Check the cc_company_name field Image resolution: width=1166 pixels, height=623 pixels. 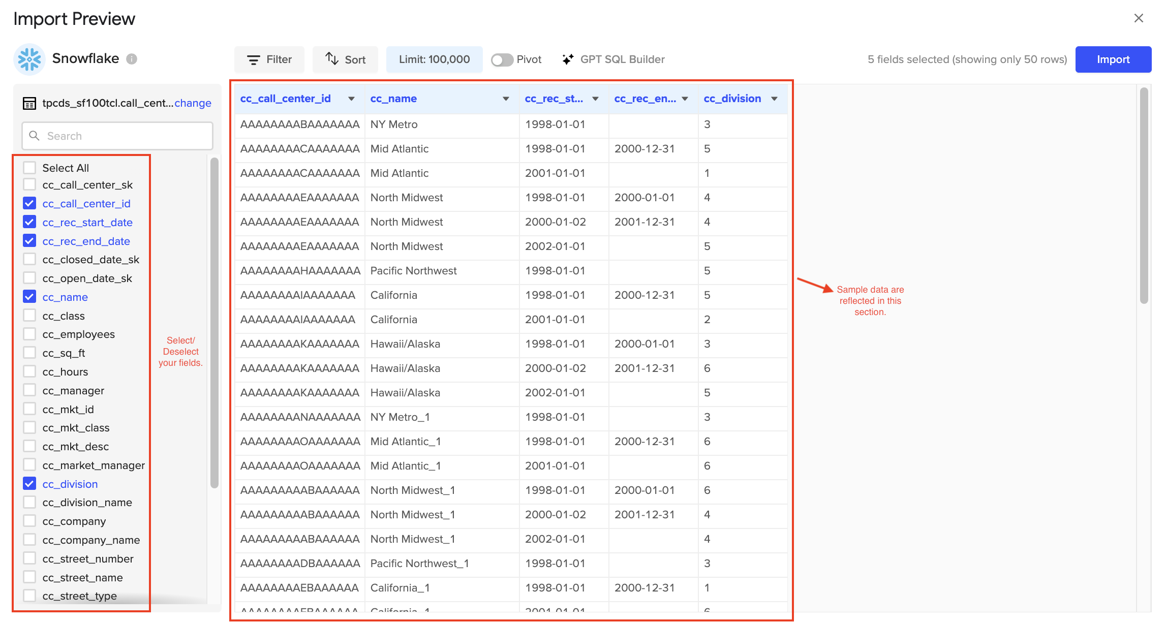click(29, 540)
